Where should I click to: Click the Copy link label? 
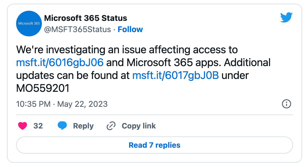tap(138, 126)
